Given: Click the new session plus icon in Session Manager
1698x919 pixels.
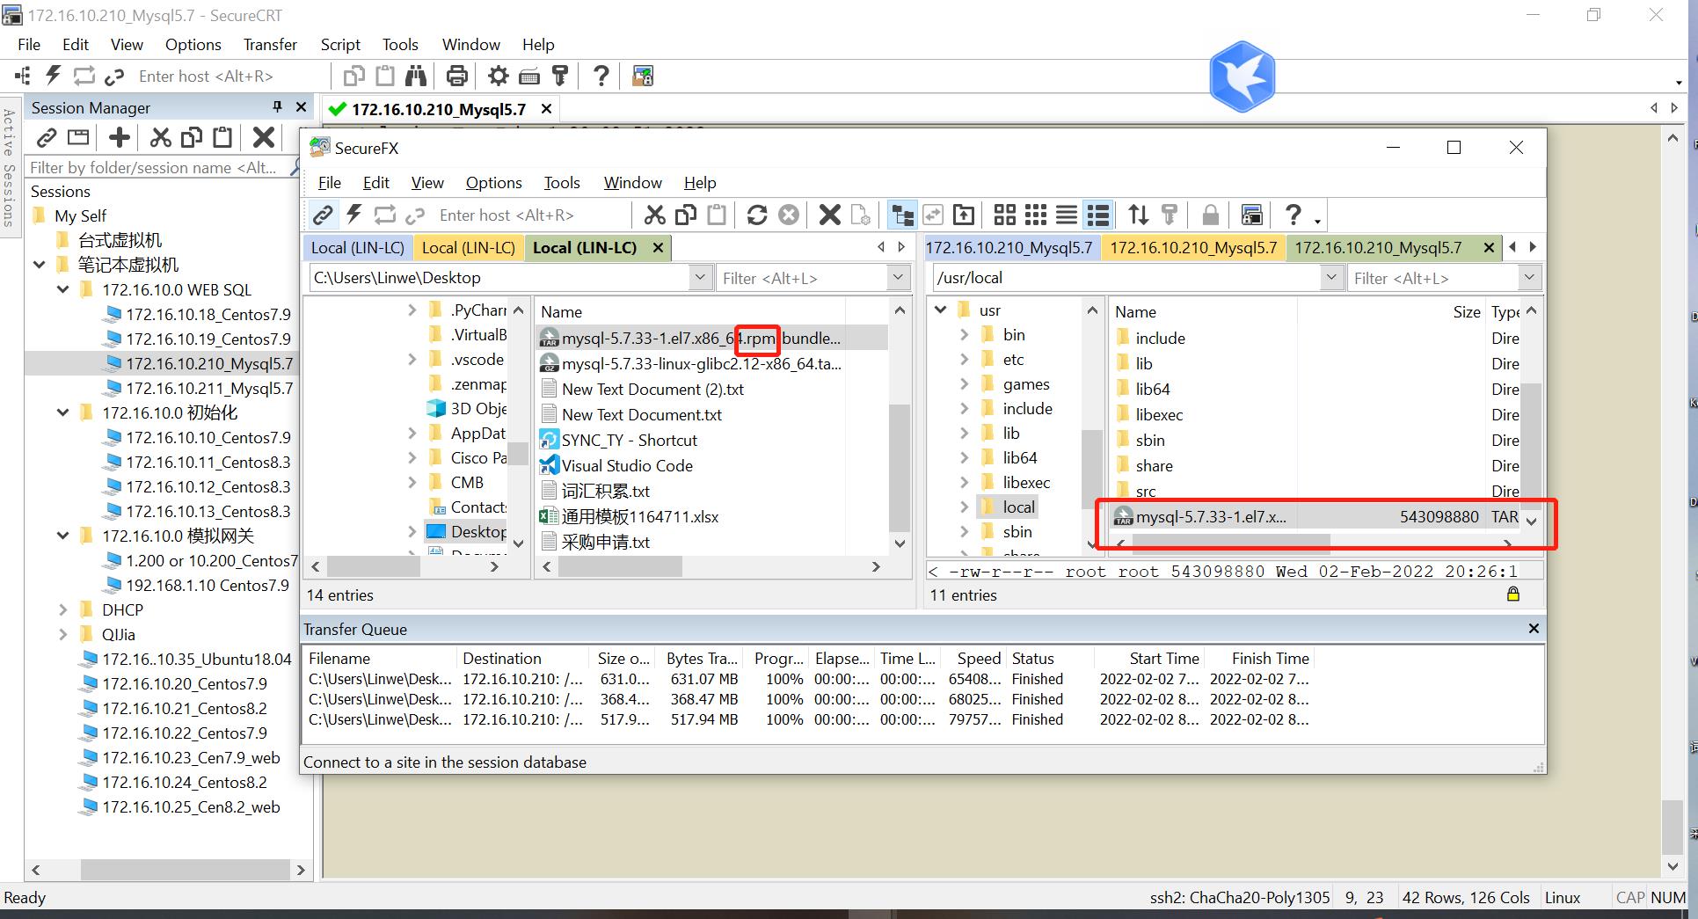Looking at the screenshot, I should tap(120, 136).
